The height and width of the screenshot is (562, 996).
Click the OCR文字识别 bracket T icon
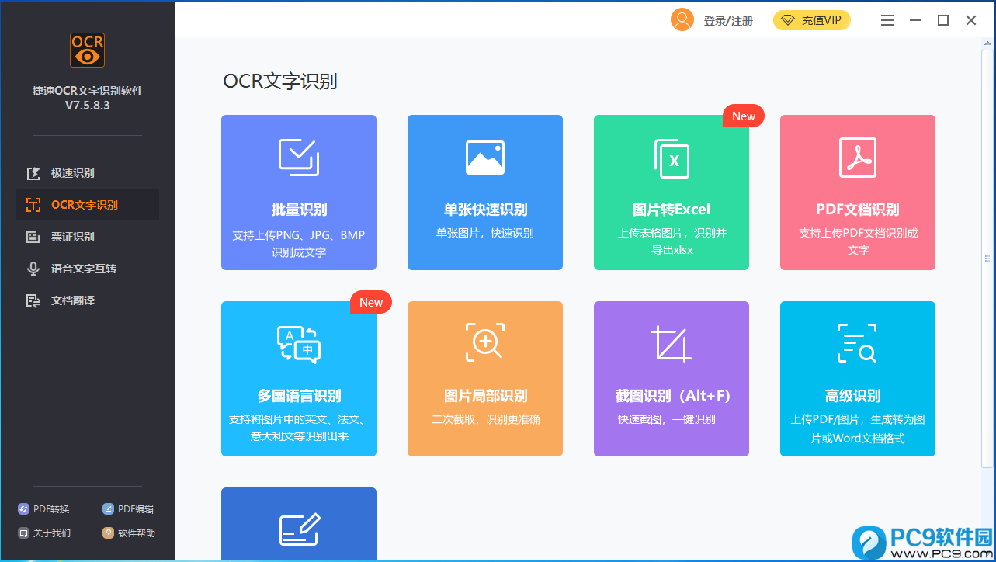coord(33,205)
